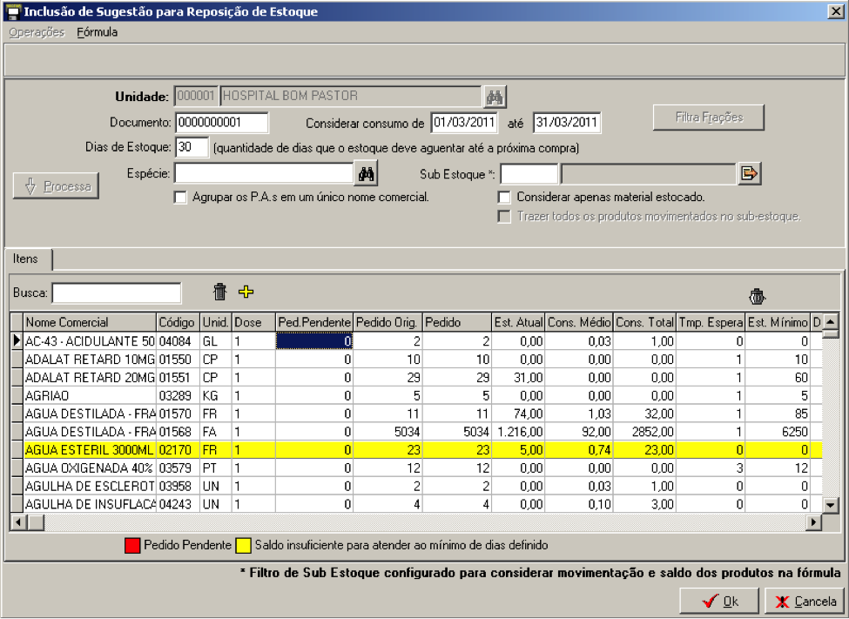Image resolution: width=849 pixels, height=619 pixels.
Task: Click the Busca search field
Action: pos(117,293)
